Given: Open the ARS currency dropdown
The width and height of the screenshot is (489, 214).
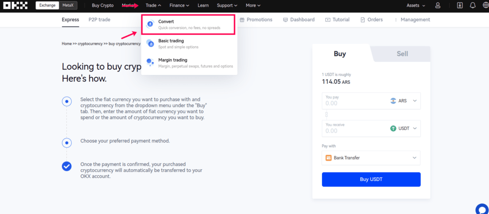Looking at the screenshot, I should [404, 101].
